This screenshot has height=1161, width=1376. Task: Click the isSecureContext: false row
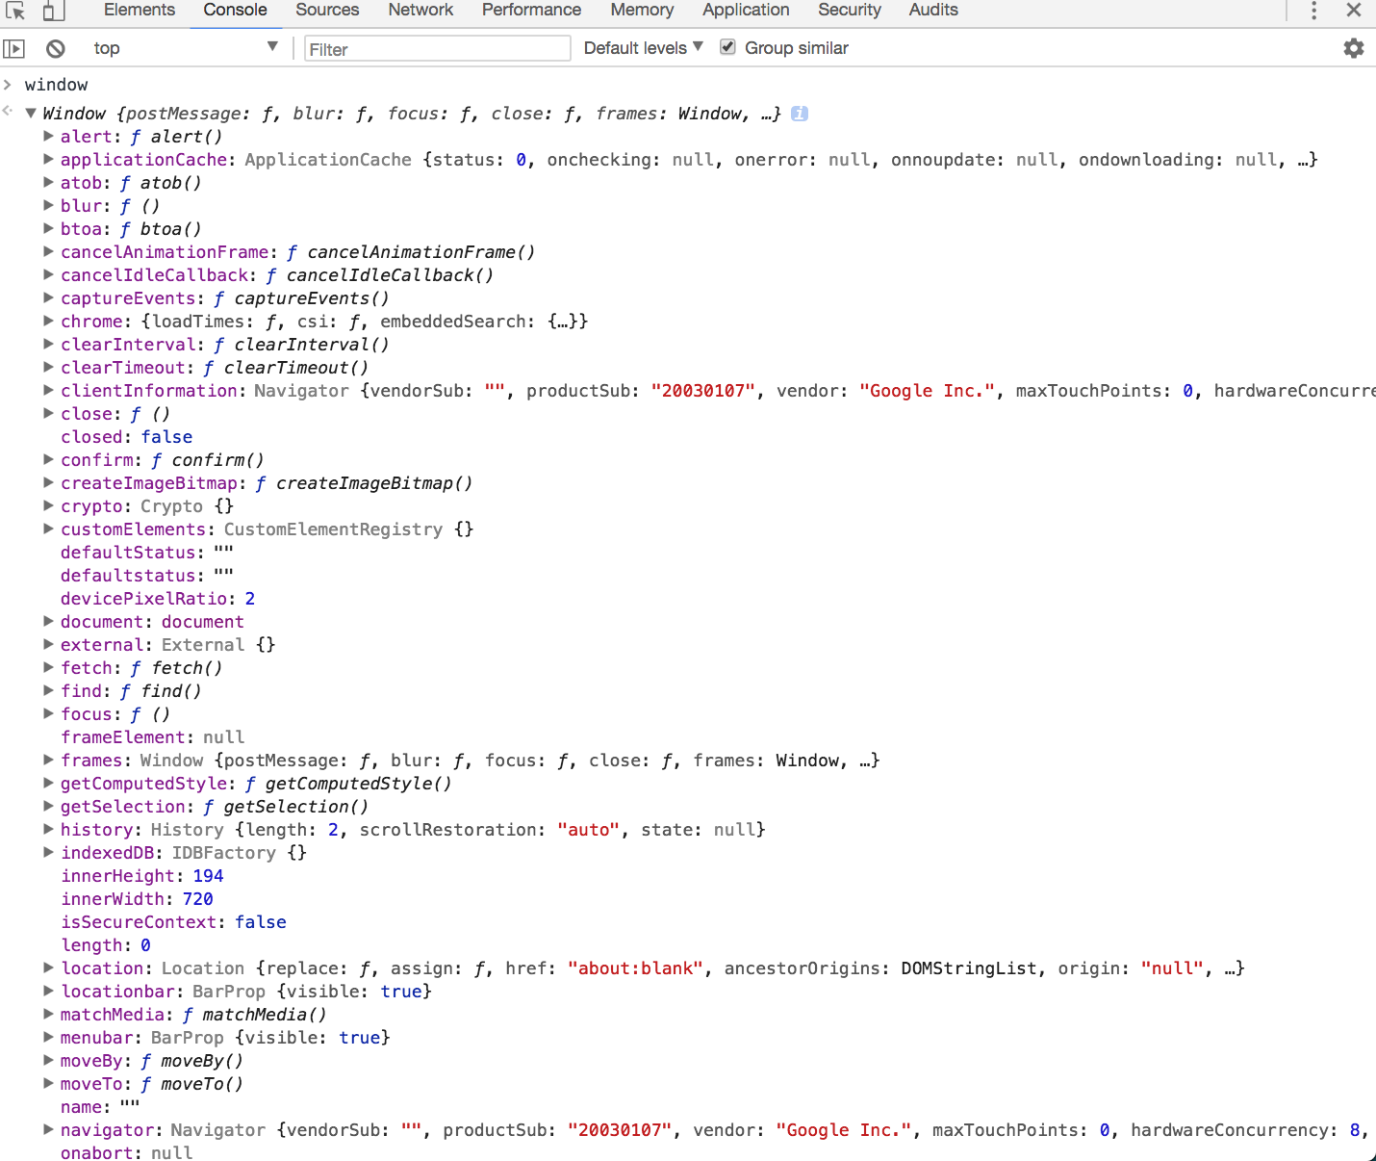point(174,922)
